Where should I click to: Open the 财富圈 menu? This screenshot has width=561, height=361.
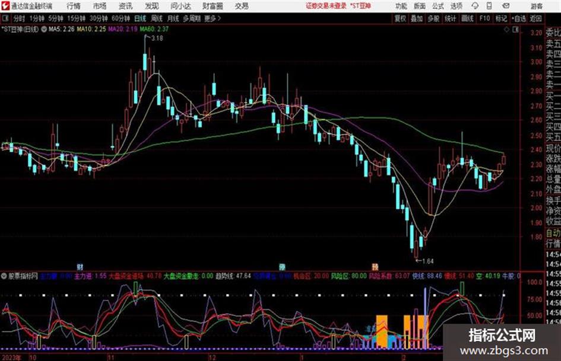click(213, 6)
